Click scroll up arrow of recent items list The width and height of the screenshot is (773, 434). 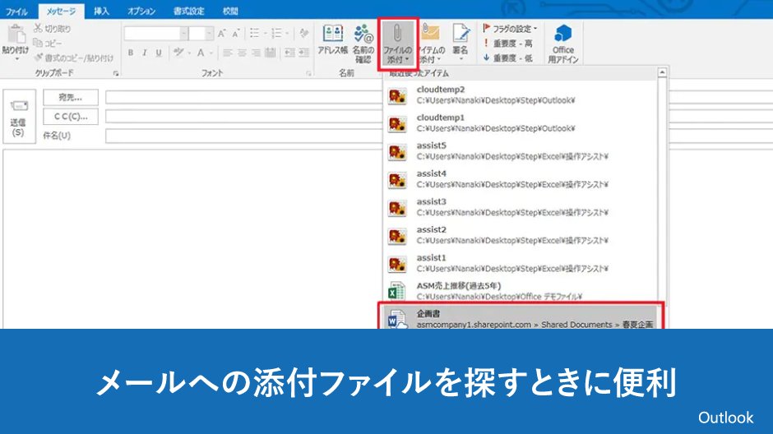click(662, 73)
